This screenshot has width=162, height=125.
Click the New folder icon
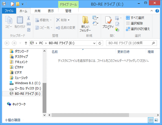[x=85, y=20]
